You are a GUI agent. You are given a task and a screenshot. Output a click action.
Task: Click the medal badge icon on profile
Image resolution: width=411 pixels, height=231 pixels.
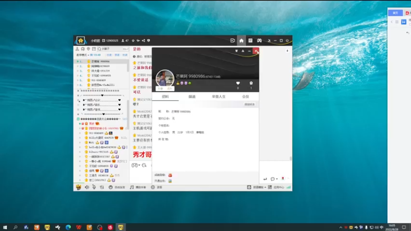pyautogui.click(x=251, y=83)
